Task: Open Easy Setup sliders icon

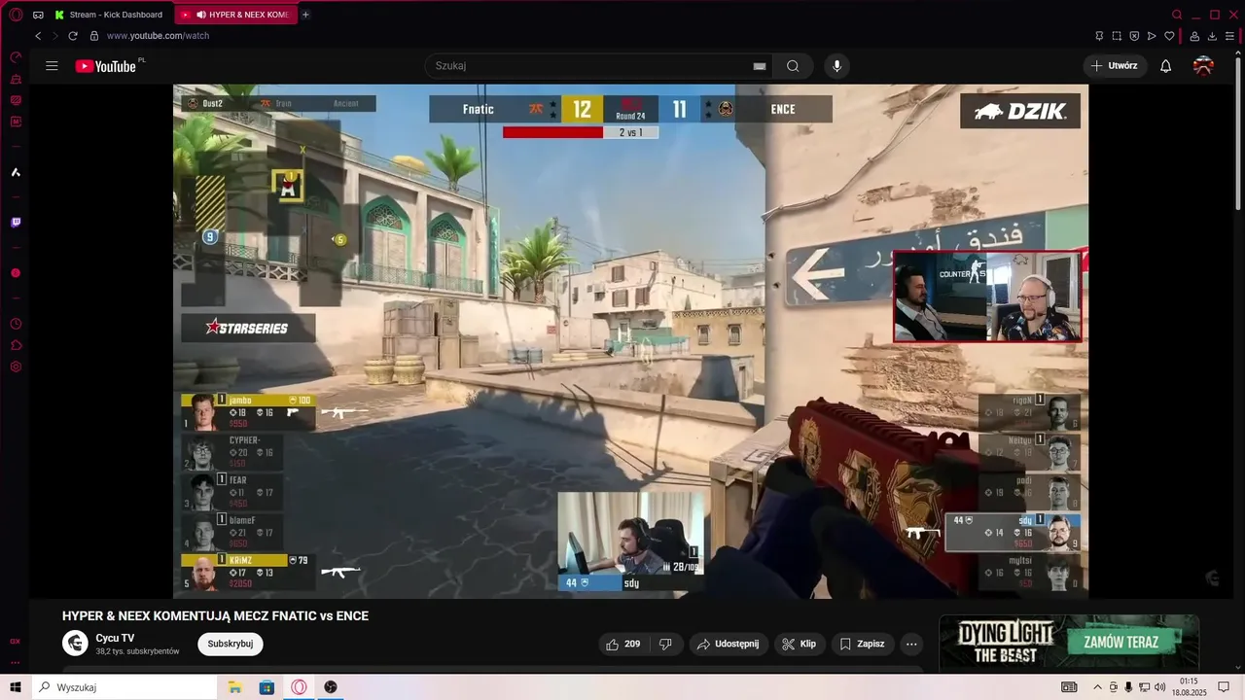Action: tap(1229, 36)
